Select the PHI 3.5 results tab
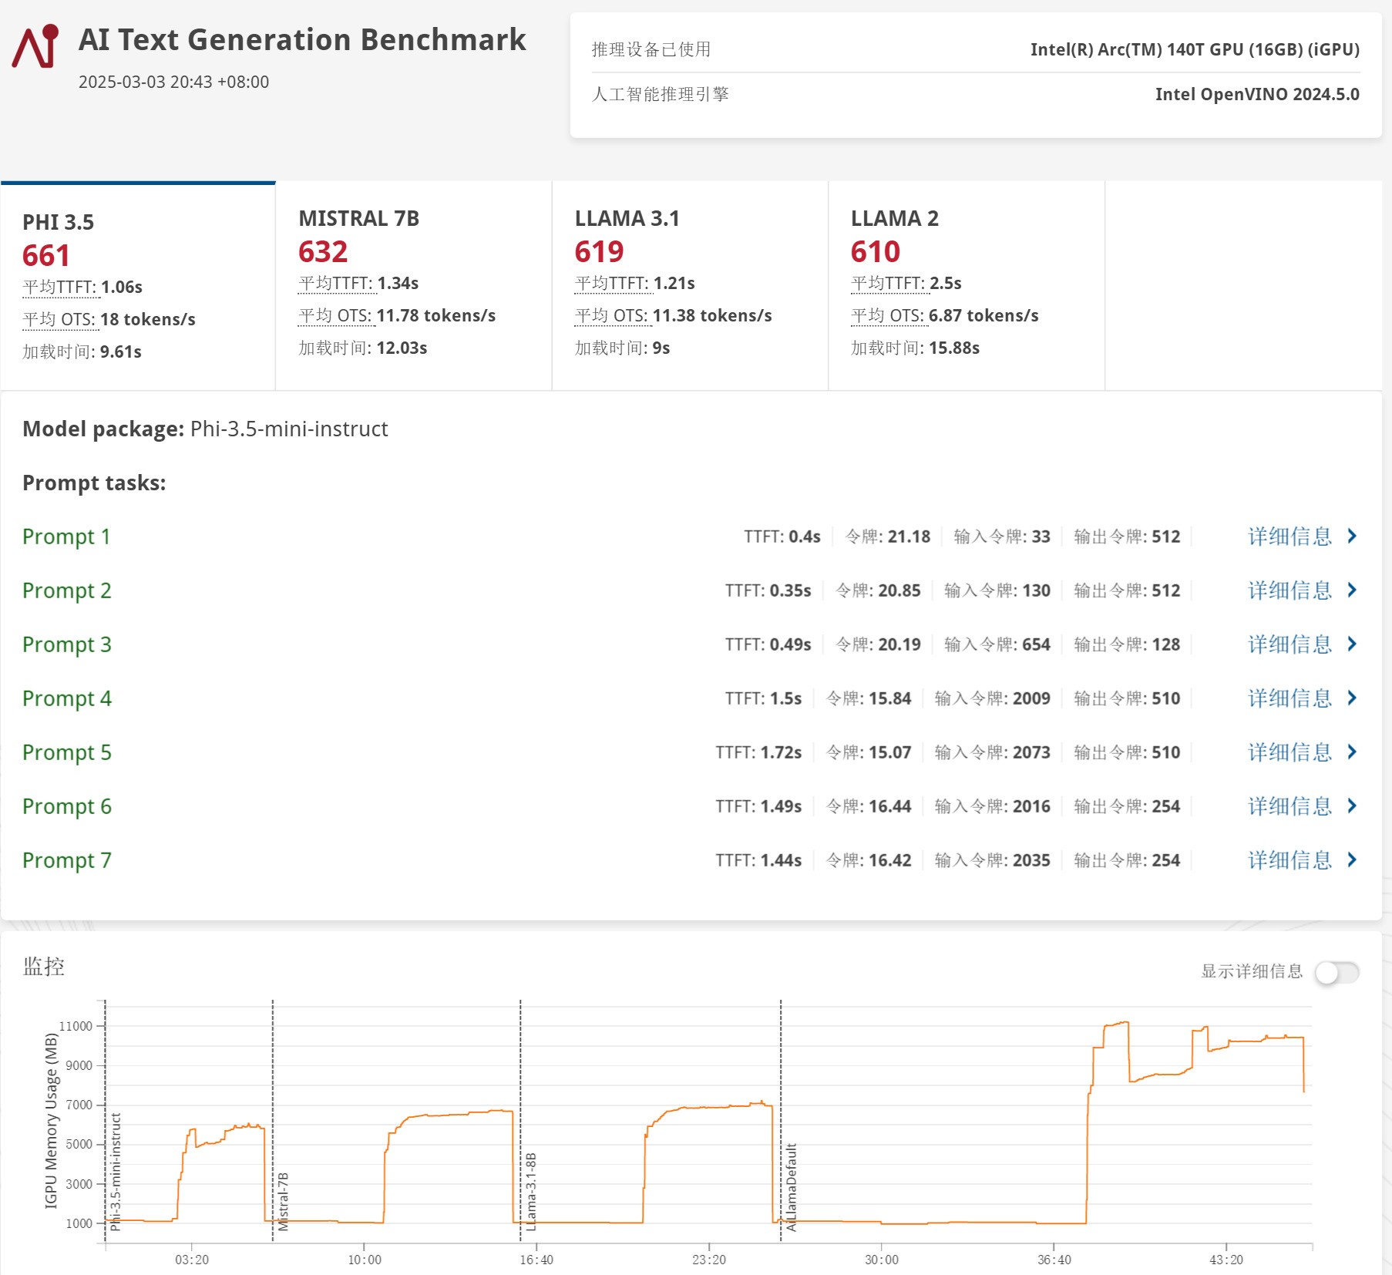Viewport: 1392px width, 1275px height. click(138, 286)
